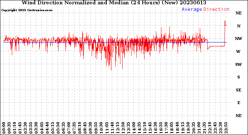Image resolution: width=248 pixels, height=135 pixels.
Task: Click the 'SW' direction axis label
Action: (x=239, y=64)
